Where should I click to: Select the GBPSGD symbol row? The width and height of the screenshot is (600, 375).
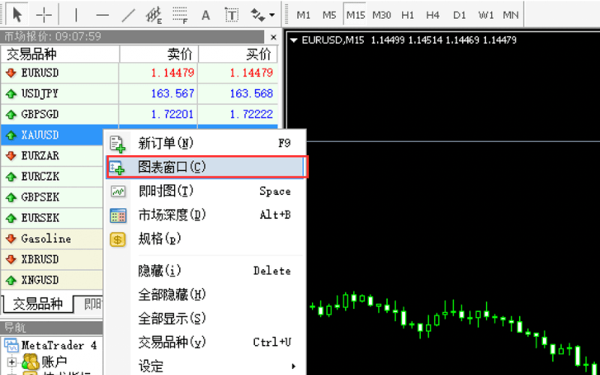[x=139, y=114]
